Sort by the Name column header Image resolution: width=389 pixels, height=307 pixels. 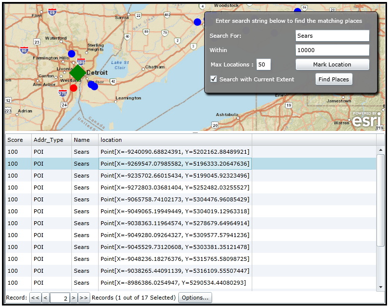pyautogui.click(x=85, y=140)
